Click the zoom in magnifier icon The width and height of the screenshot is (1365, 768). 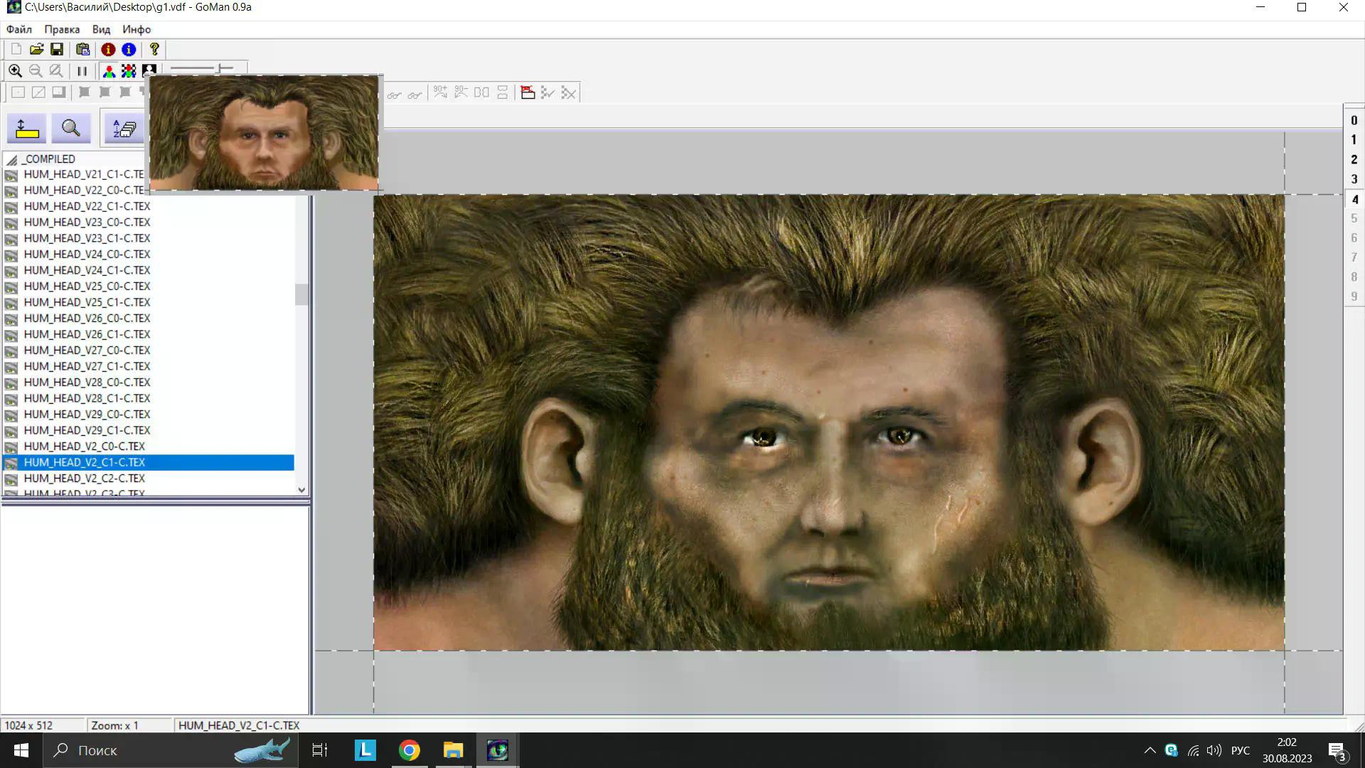tap(15, 71)
